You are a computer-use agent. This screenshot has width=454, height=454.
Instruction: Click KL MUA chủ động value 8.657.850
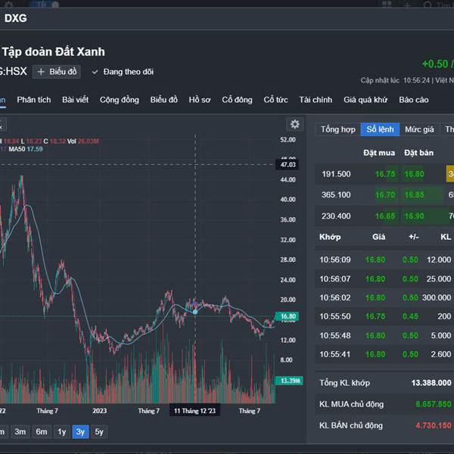[x=434, y=404]
